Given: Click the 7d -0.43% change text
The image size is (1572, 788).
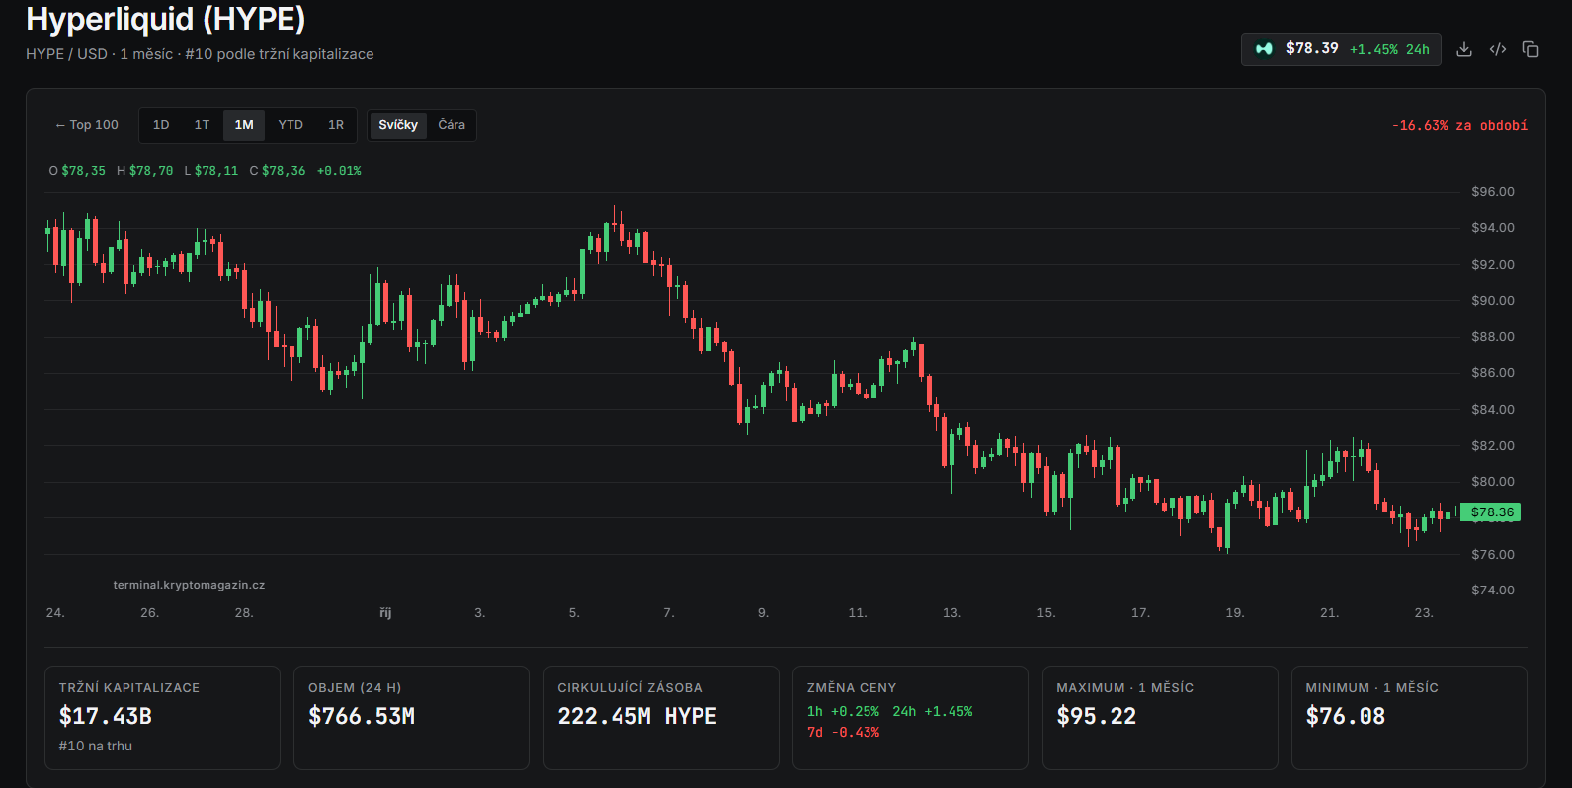Looking at the screenshot, I should pyautogui.click(x=843, y=733).
